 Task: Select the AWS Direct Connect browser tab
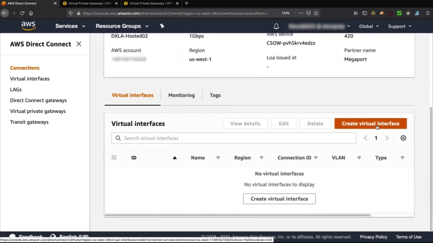[x=29, y=3]
